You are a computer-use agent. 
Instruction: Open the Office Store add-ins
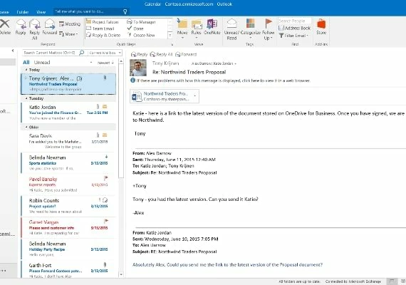click(x=321, y=26)
